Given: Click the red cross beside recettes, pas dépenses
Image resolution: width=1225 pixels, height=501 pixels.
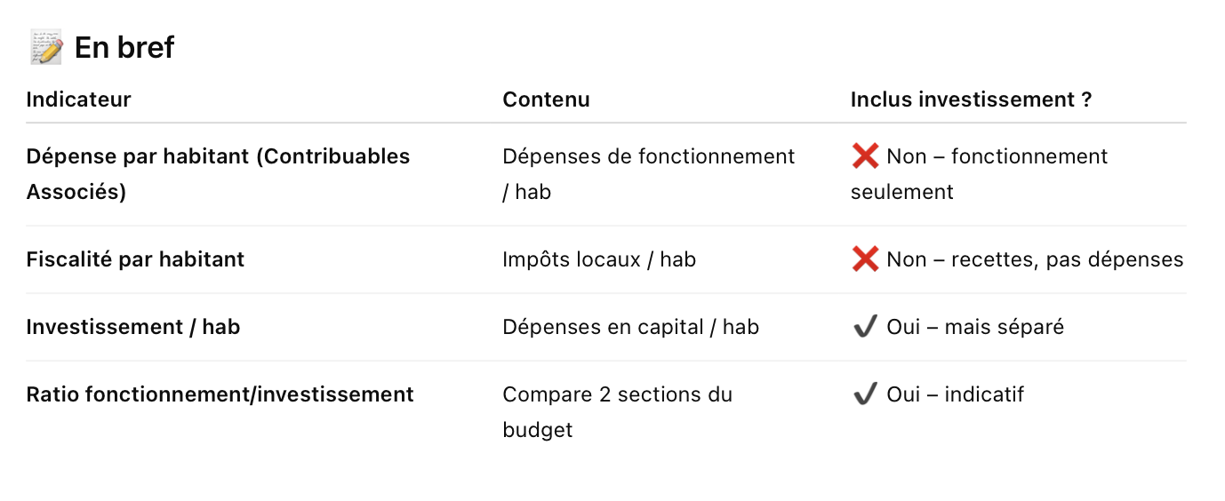Looking at the screenshot, I should point(865,259).
